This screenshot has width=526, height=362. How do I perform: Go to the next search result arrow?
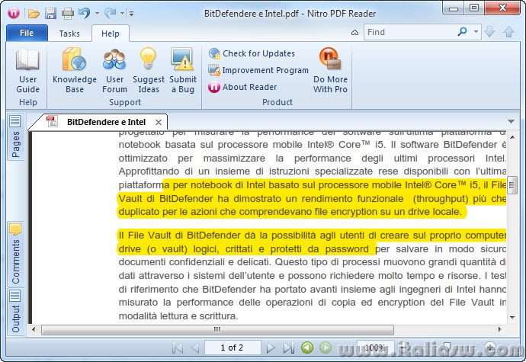coord(490,32)
